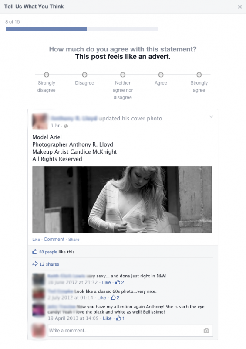
Task: Click the survey progress bar
Action: point(82,28)
